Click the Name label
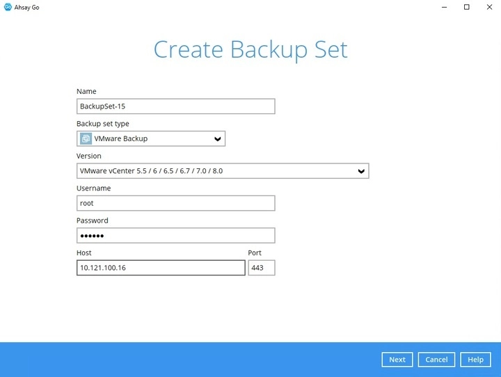This screenshot has width=501, height=377. click(86, 91)
